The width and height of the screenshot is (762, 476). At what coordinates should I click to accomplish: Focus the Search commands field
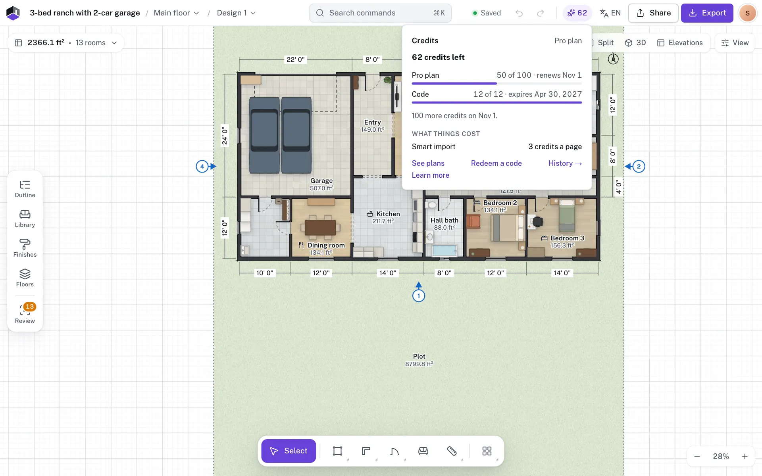[x=380, y=13]
